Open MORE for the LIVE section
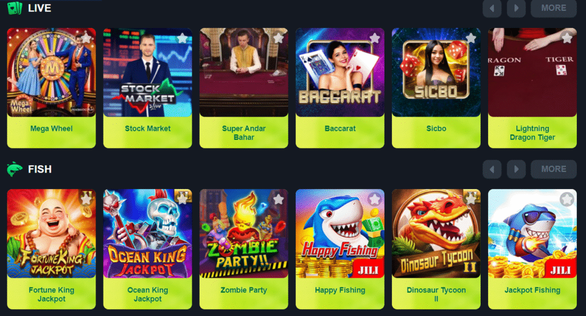586x316 pixels. point(553,8)
